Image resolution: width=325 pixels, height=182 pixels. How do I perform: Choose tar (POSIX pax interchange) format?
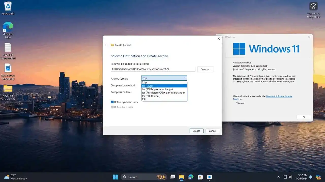[x=164, y=89]
